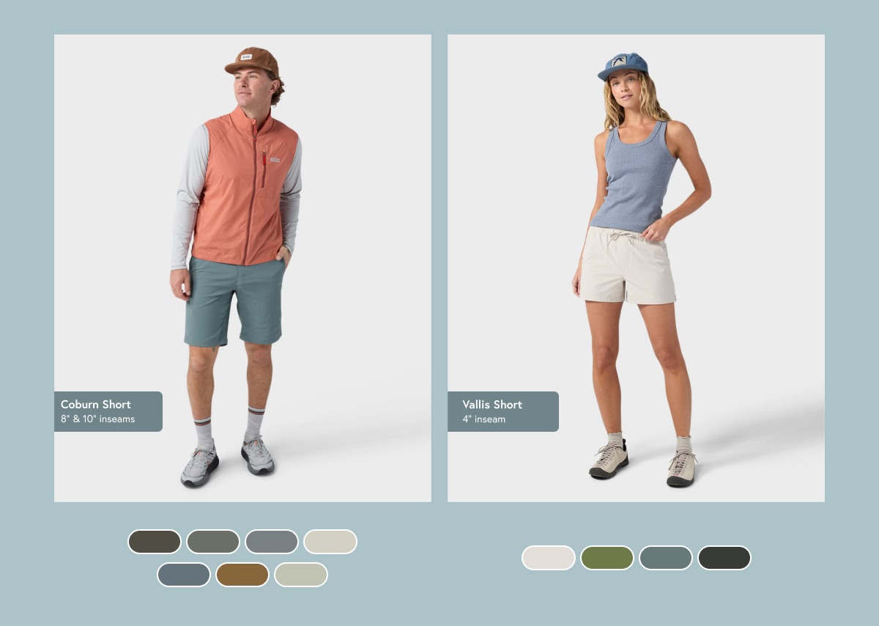Open the Coburn Short product label
Screen dimensions: 879x626
(x=108, y=411)
